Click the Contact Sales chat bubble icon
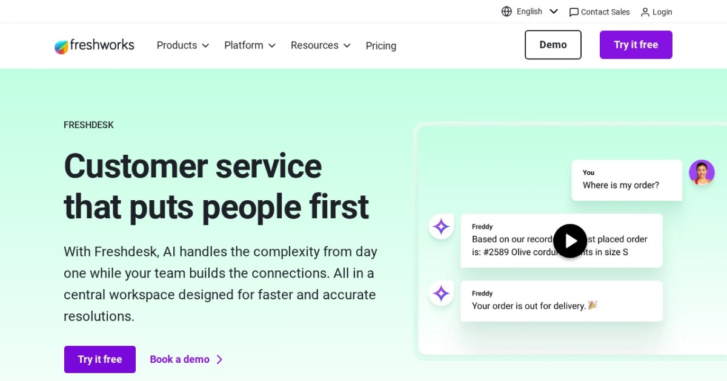The height and width of the screenshot is (381, 727). click(574, 11)
